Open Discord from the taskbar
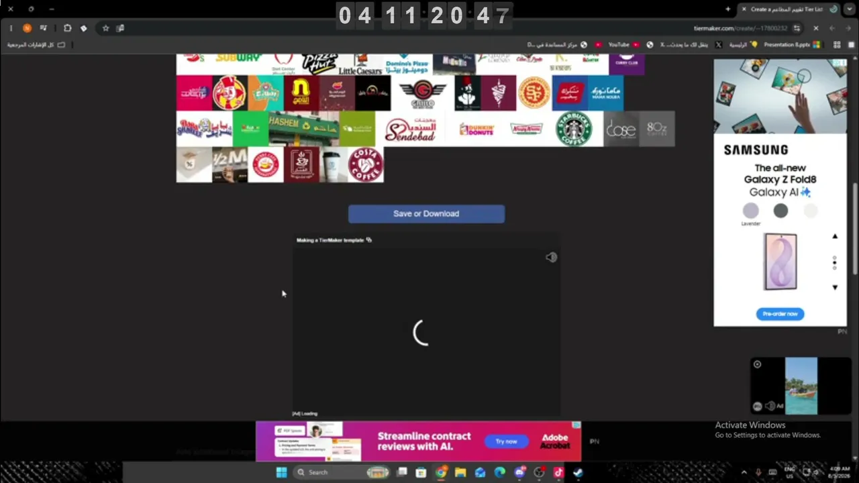 [x=519, y=472]
